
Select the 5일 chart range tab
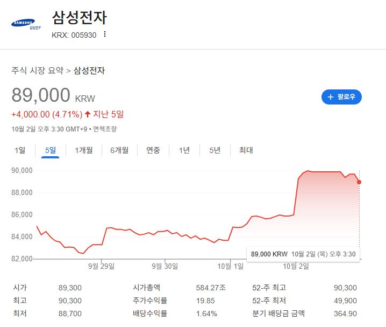coord(51,150)
